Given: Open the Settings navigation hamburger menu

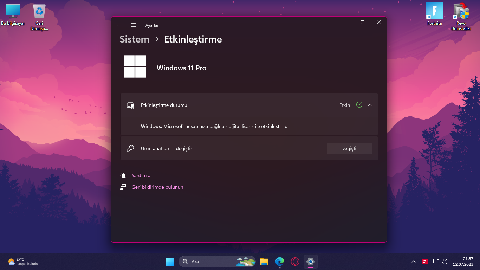Looking at the screenshot, I should tap(134, 25).
